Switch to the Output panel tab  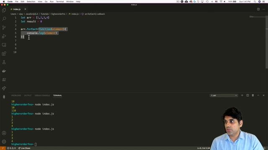(x=28, y=95)
